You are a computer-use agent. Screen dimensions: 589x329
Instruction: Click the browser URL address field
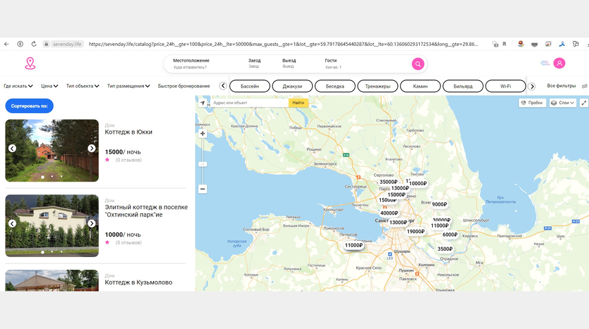pyautogui.click(x=284, y=44)
